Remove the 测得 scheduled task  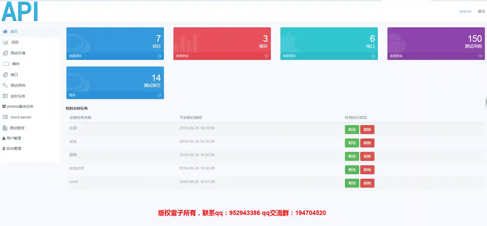[367, 156]
